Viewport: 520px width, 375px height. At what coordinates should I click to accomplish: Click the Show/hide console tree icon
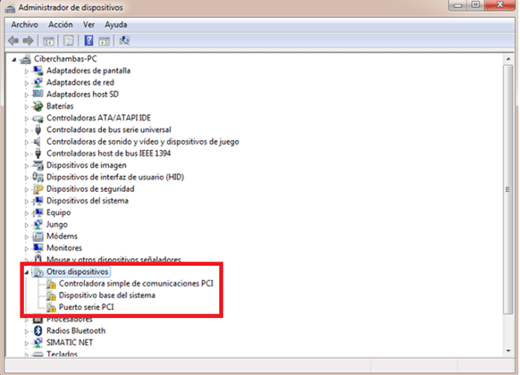coord(48,41)
